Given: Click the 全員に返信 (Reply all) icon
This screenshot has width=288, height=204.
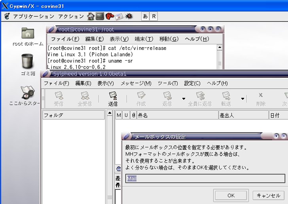Looking at the screenshot, I should click(x=200, y=99).
